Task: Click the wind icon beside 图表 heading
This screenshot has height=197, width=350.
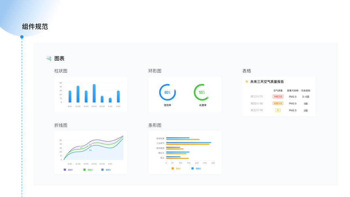Action: pyautogui.click(x=49, y=58)
